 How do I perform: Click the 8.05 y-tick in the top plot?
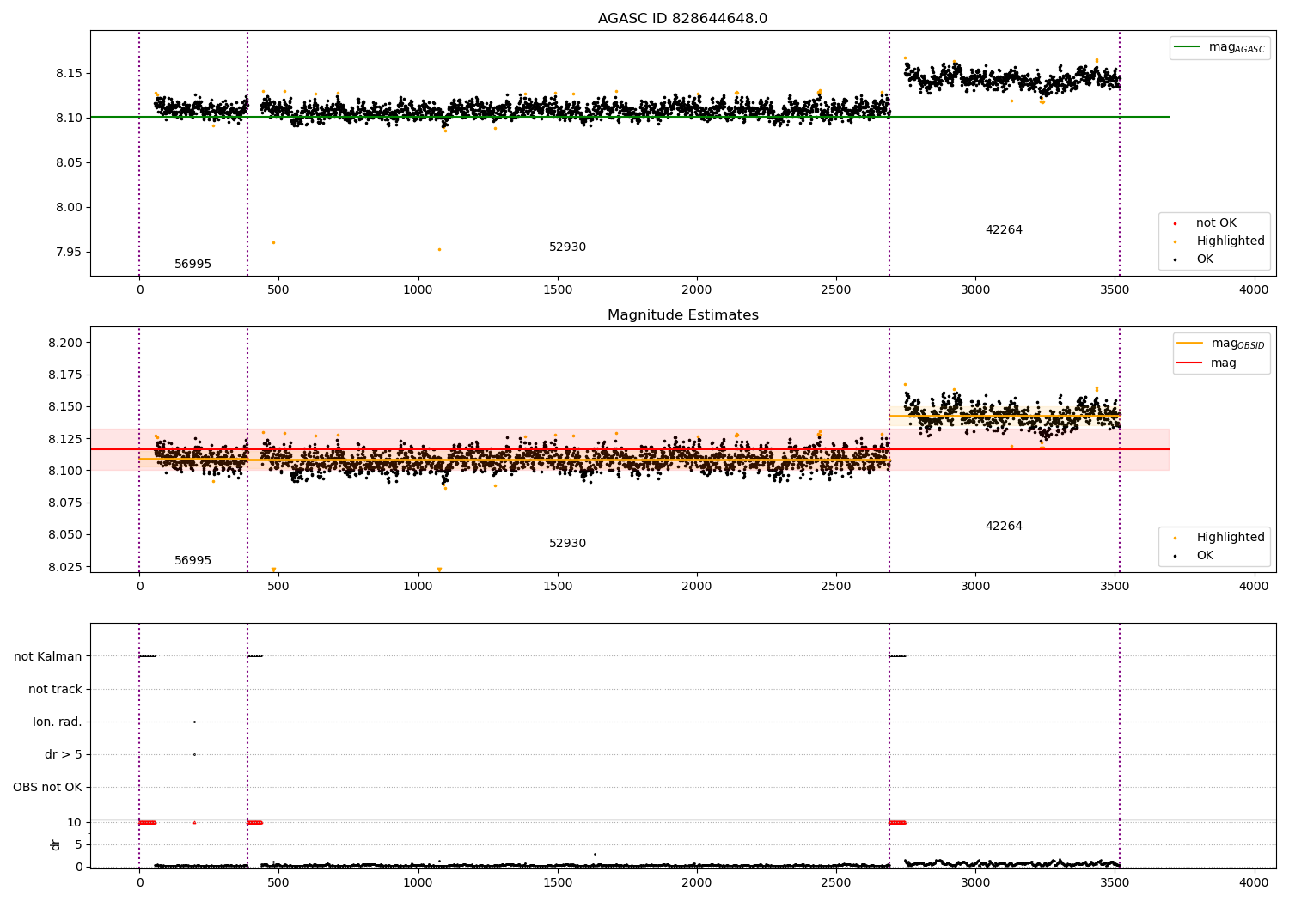click(x=70, y=163)
